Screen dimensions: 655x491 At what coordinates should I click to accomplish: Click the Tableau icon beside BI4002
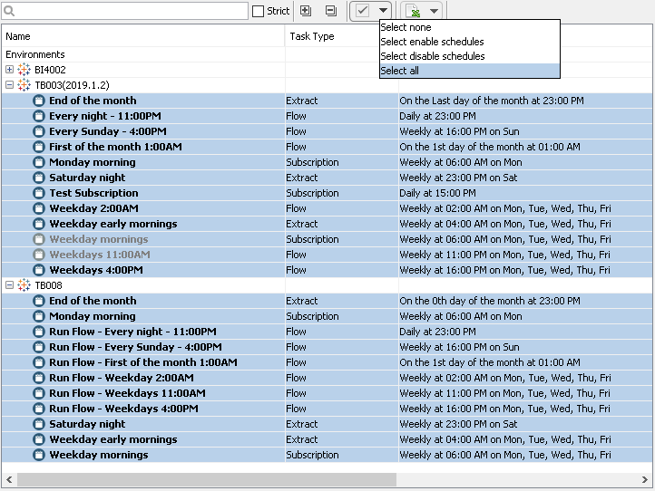coord(24,70)
